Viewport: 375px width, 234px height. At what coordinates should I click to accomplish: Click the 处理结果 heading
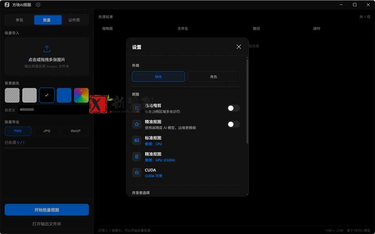click(x=106, y=17)
